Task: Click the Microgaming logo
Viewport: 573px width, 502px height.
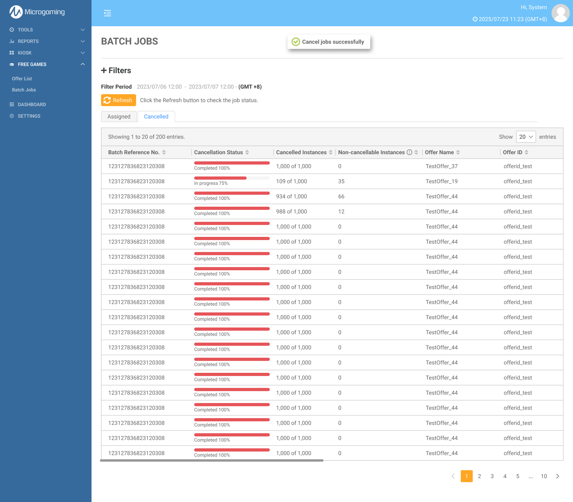Action: (x=37, y=12)
